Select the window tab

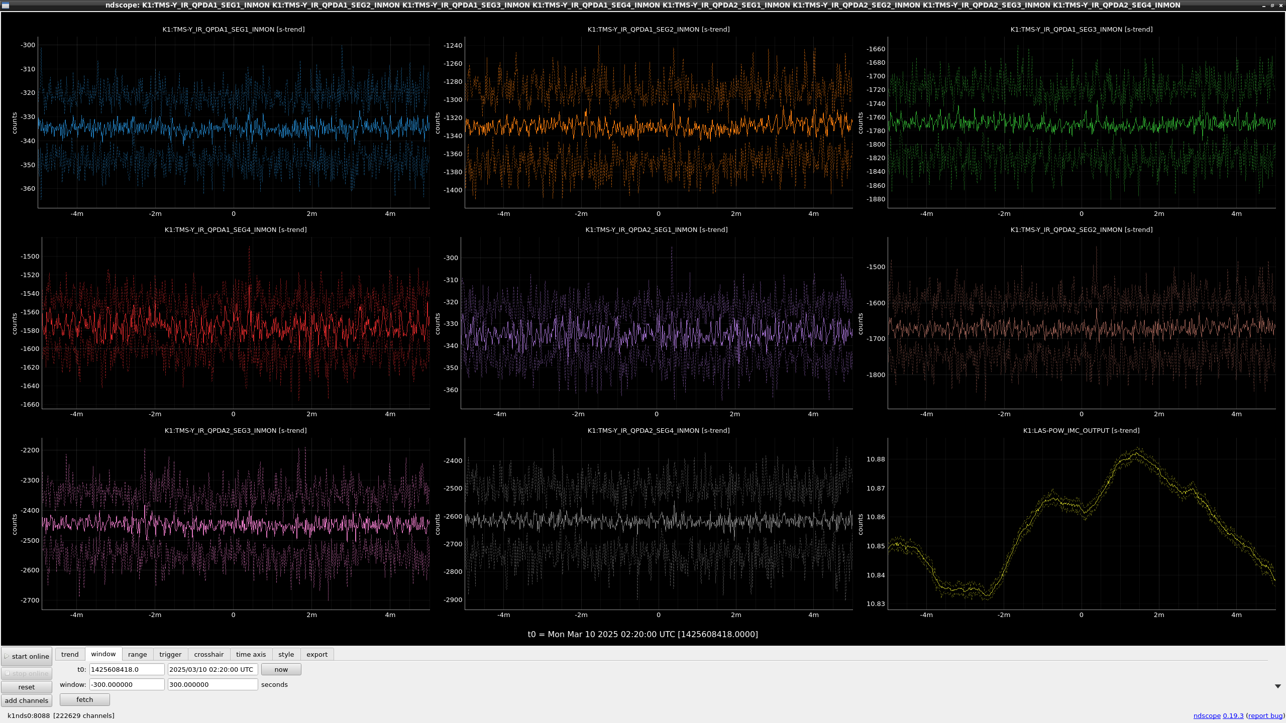click(x=103, y=654)
